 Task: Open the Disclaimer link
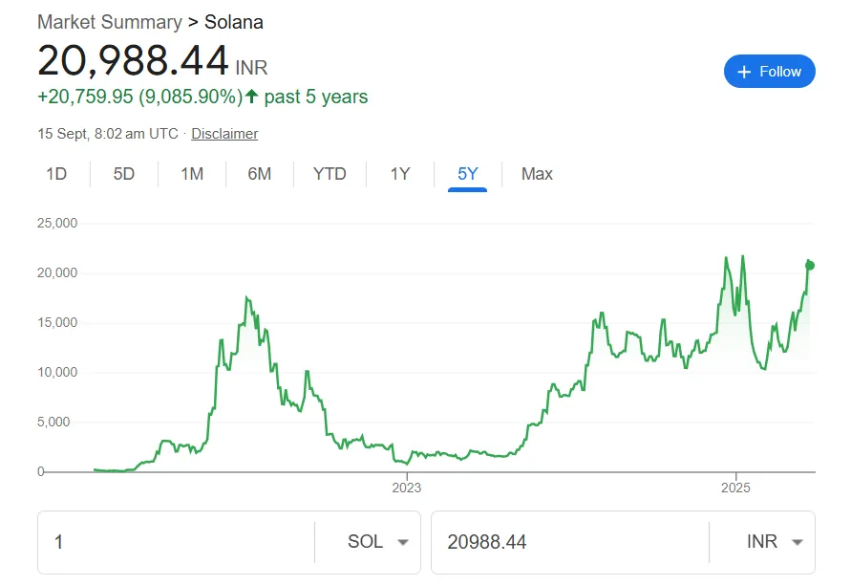224,134
